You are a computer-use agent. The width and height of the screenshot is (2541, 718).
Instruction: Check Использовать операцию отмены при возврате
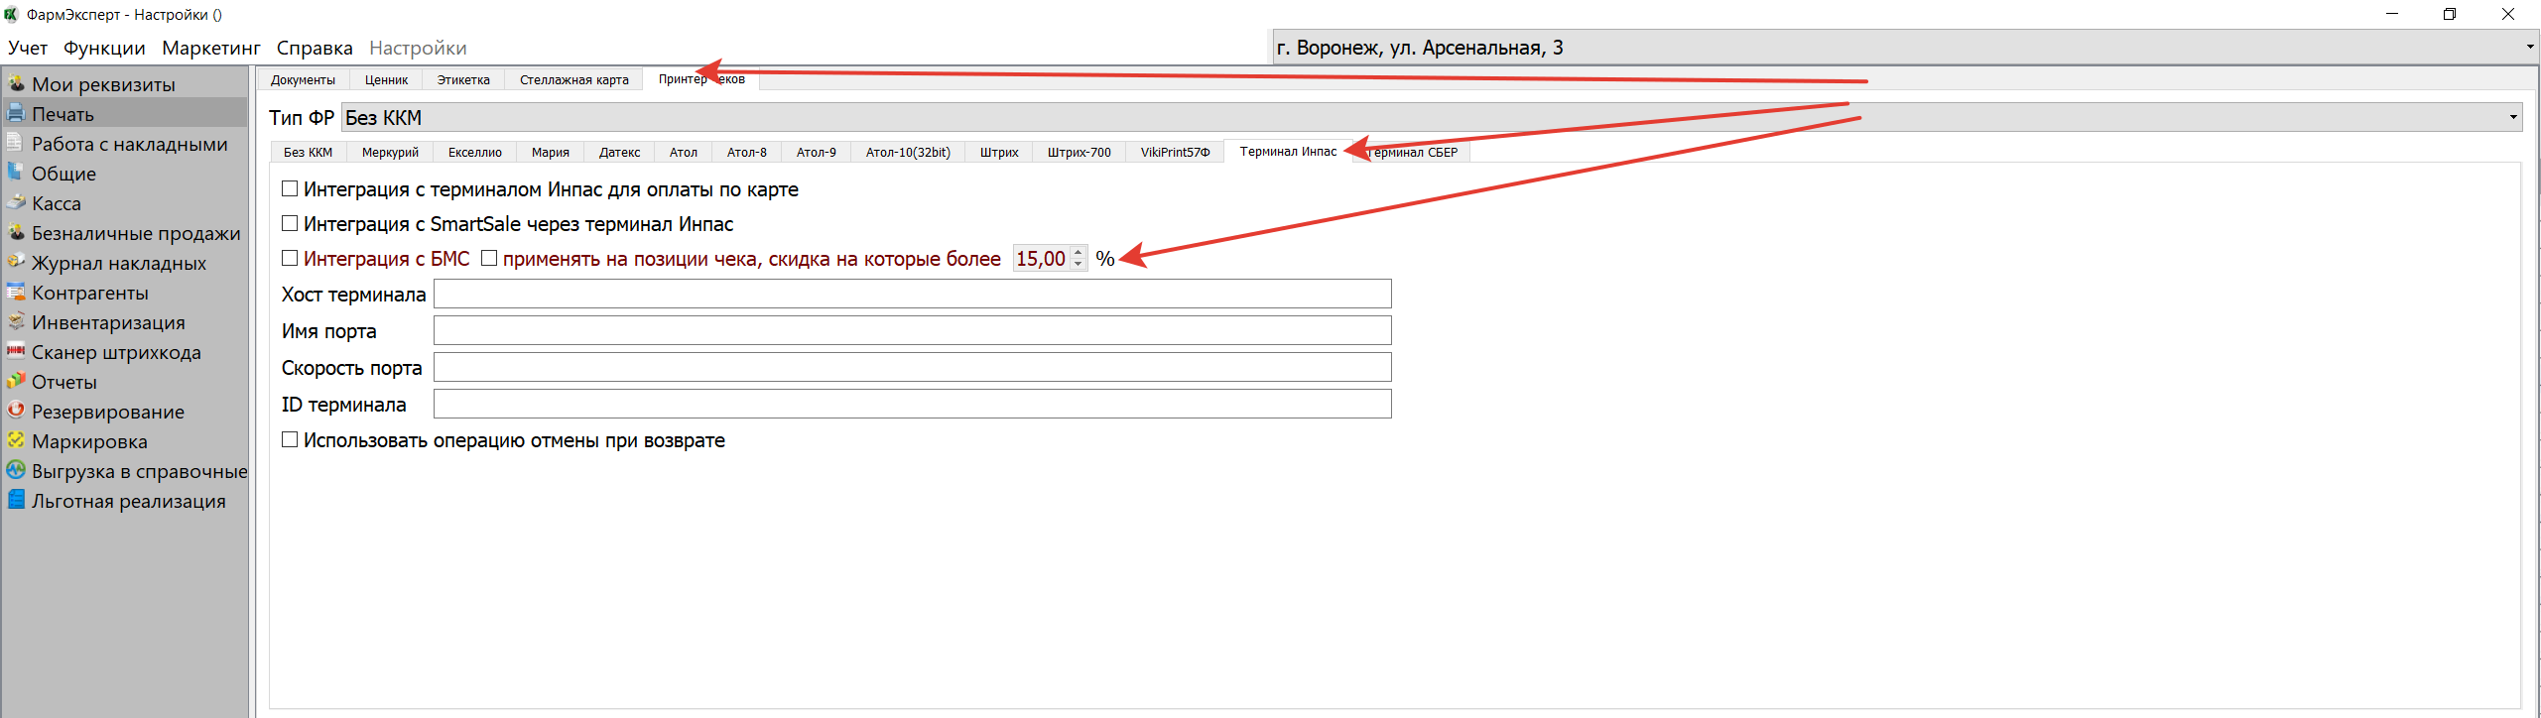(x=290, y=439)
